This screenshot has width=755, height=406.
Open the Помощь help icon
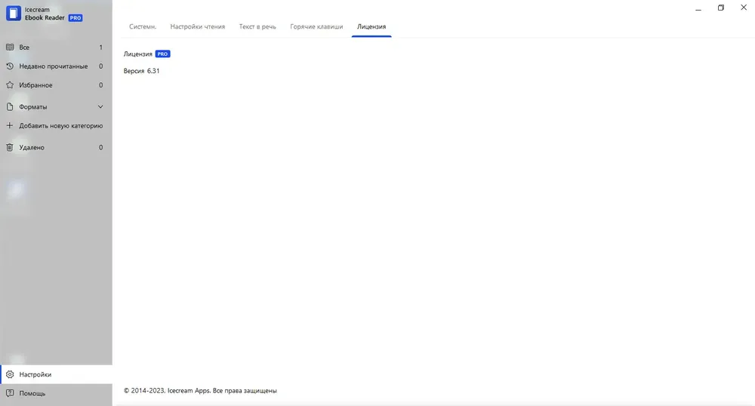click(x=10, y=393)
